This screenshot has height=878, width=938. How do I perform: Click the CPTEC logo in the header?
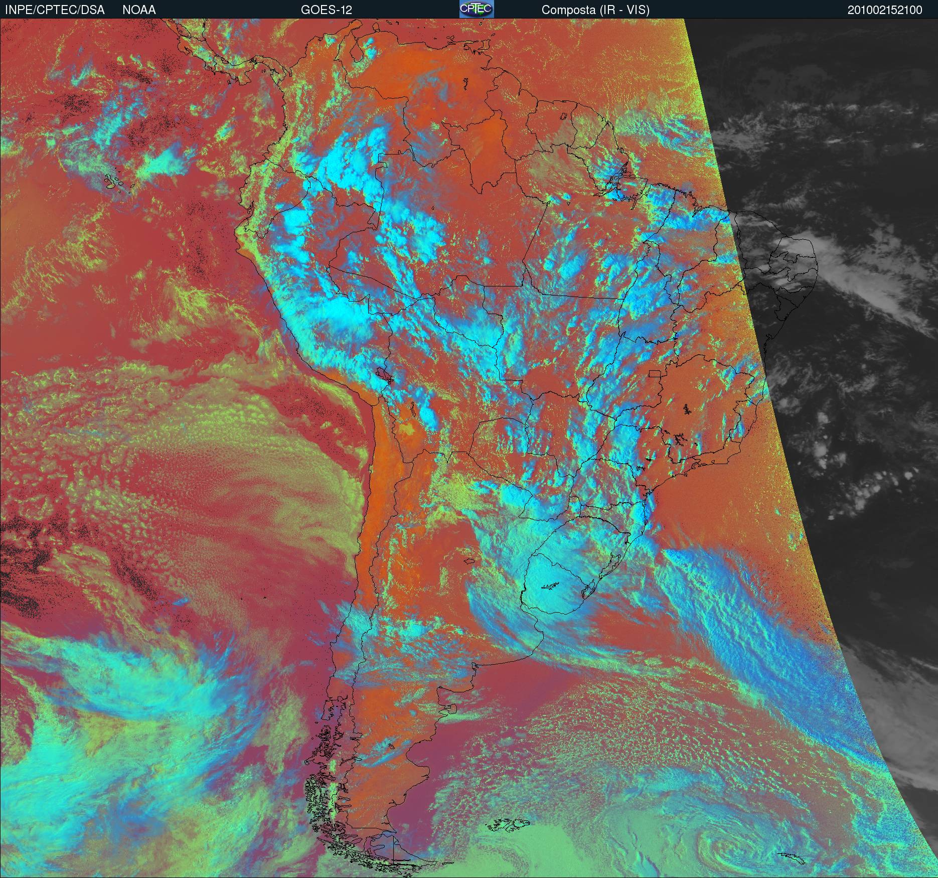point(477,9)
